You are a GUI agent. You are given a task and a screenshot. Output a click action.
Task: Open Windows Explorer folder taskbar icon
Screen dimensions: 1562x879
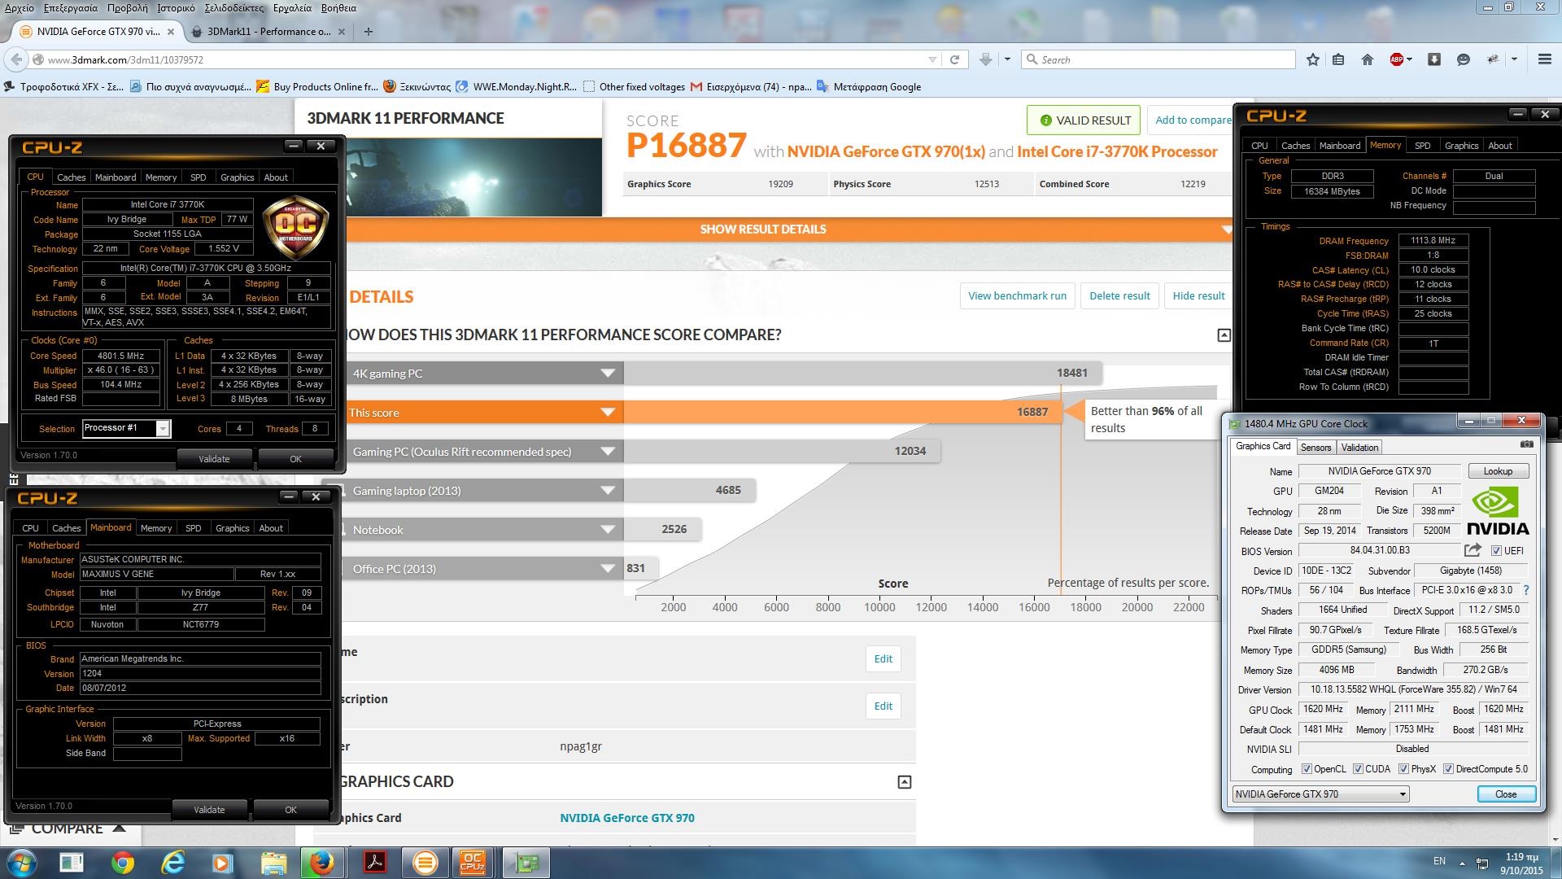(x=273, y=863)
